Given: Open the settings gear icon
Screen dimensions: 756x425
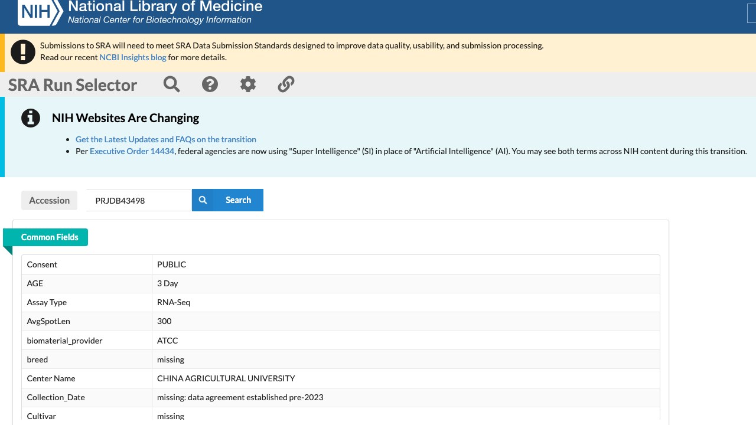Looking at the screenshot, I should tap(248, 84).
